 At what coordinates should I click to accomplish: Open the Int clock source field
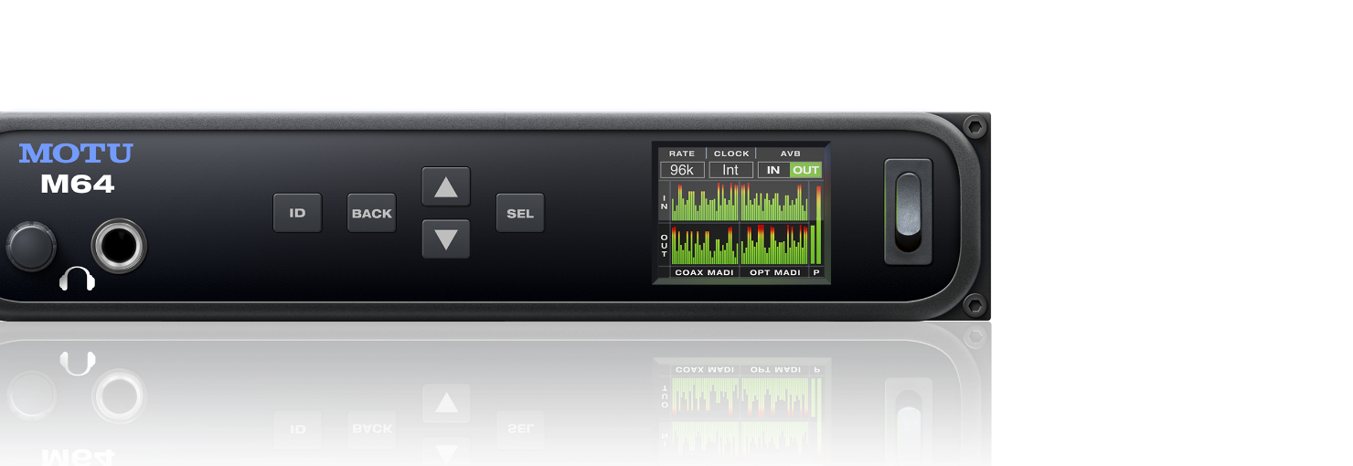point(730,170)
